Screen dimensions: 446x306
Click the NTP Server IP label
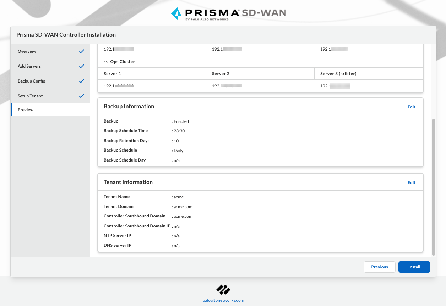tap(117, 236)
